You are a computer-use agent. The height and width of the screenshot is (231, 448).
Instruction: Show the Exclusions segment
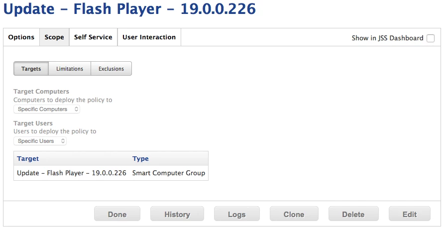(x=111, y=69)
